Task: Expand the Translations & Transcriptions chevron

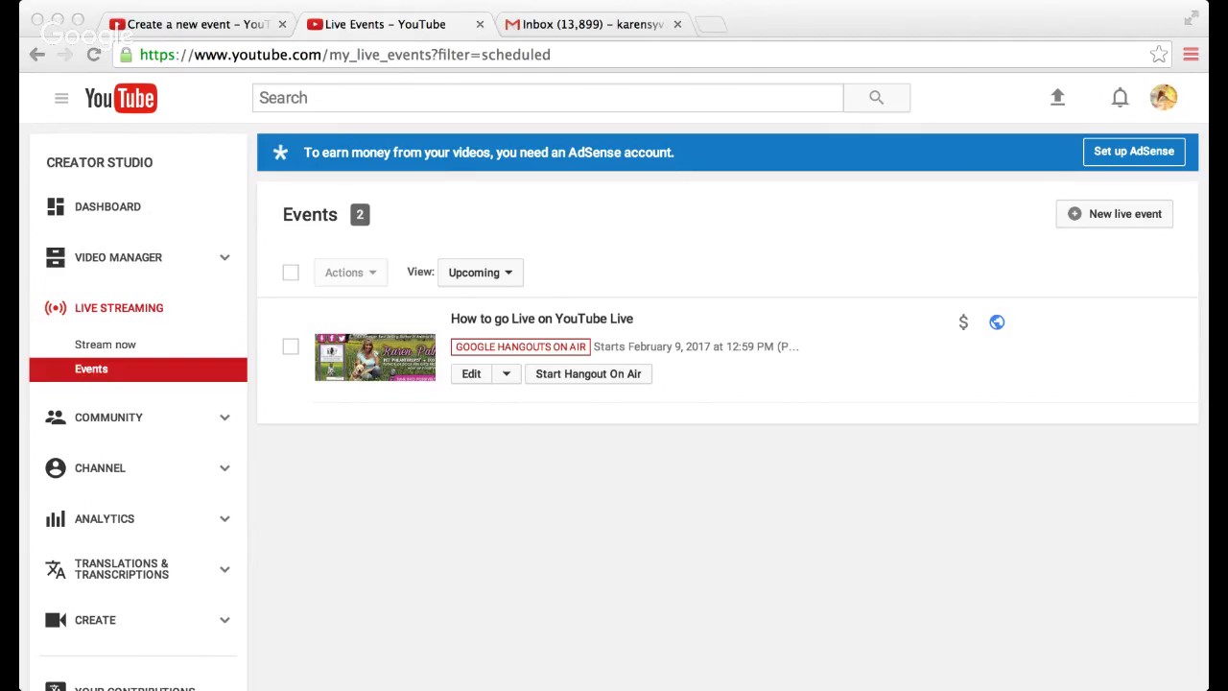Action: (x=224, y=569)
